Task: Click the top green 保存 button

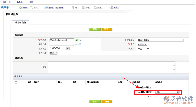Action: point(95,29)
